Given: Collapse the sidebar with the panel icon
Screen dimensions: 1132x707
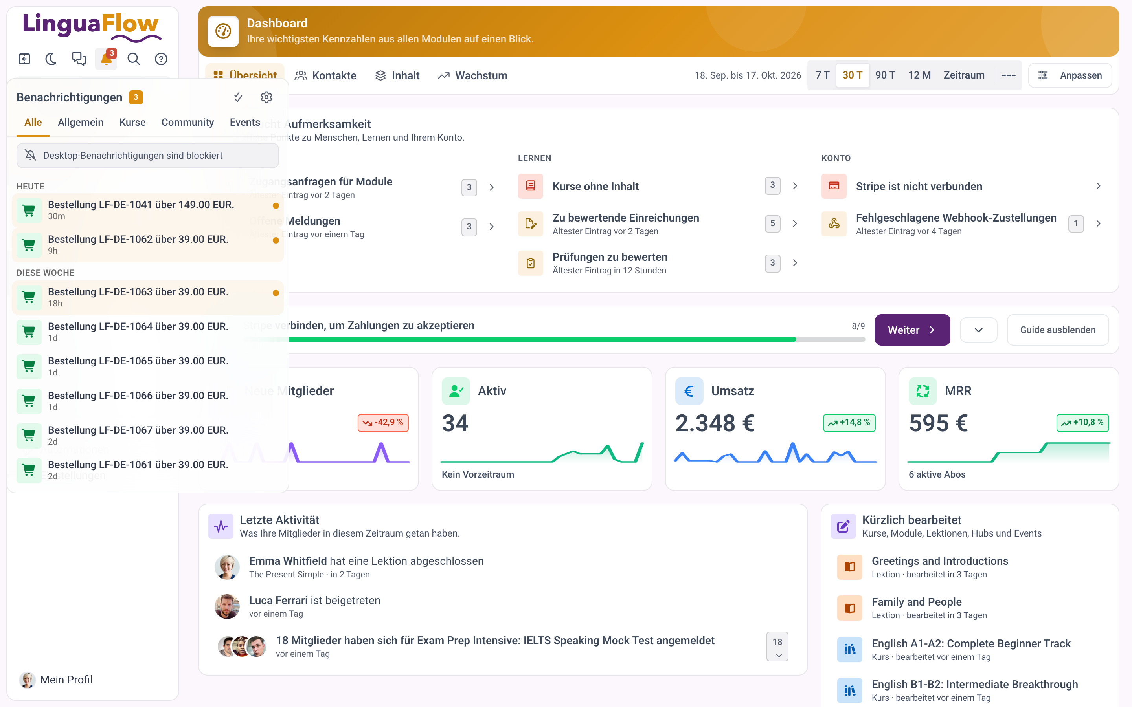Looking at the screenshot, I should tap(24, 59).
